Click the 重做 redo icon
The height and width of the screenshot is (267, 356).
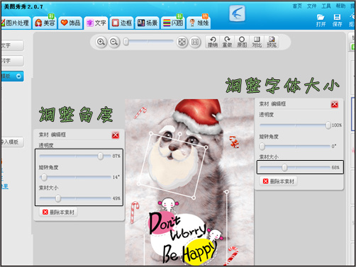[227, 42]
